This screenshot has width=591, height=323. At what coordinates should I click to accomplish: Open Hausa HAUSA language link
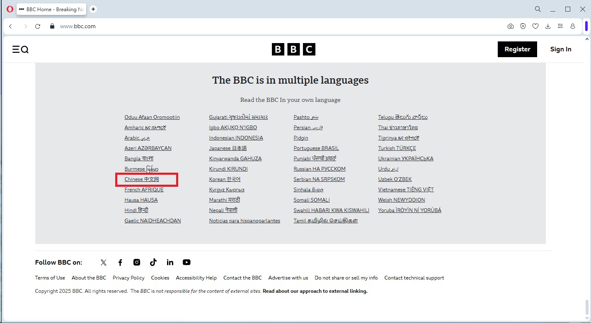[141, 200]
